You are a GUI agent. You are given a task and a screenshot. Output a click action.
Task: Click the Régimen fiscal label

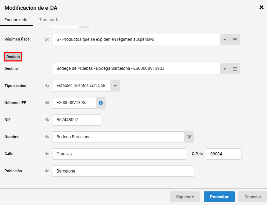tap(17, 39)
